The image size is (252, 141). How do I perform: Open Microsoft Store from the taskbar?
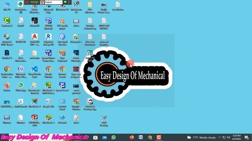click(x=95, y=137)
